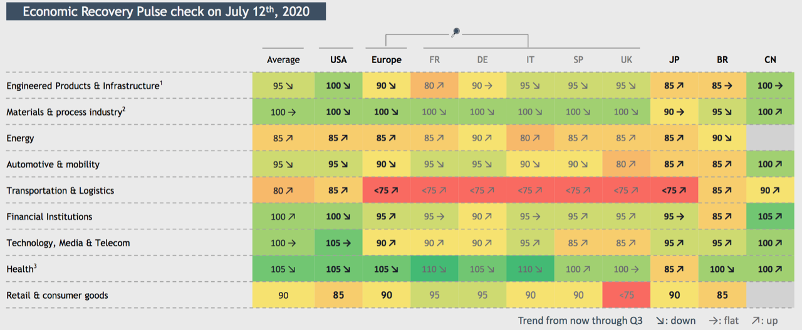This screenshot has width=802, height=330.
Task: Click China's Financial Institutions 105 cell
Action: tap(770, 216)
